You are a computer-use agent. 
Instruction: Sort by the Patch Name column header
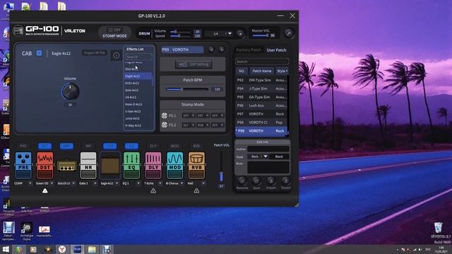tap(262, 71)
